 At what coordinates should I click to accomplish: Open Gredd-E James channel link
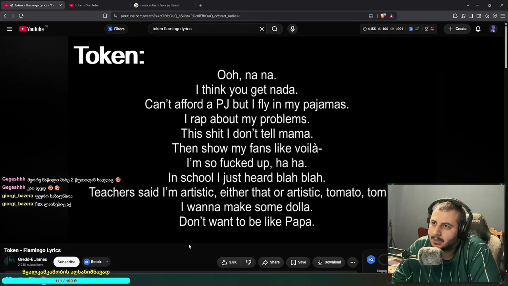32,259
